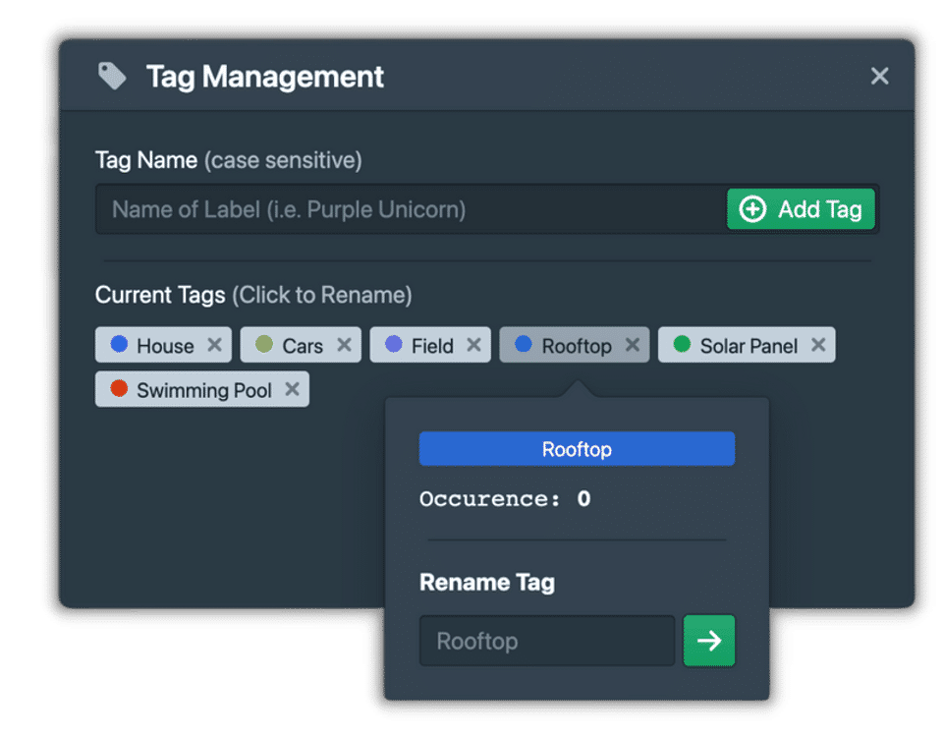Submit rename with green arrow button

pyautogui.click(x=709, y=640)
